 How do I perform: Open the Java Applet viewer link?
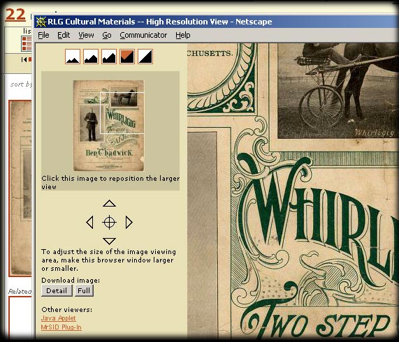coord(59,318)
